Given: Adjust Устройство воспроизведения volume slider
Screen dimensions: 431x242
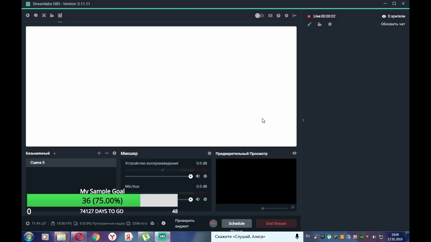Looking at the screenshot, I should 159,176.
